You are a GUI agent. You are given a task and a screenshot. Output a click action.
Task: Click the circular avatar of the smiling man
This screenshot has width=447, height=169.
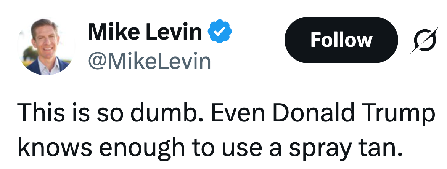coord(46,47)
